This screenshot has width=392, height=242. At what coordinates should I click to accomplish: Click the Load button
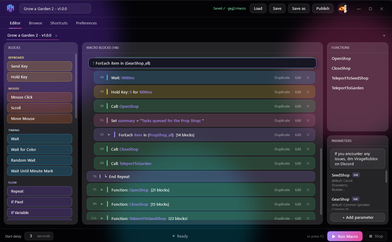[x=258, y=8]
